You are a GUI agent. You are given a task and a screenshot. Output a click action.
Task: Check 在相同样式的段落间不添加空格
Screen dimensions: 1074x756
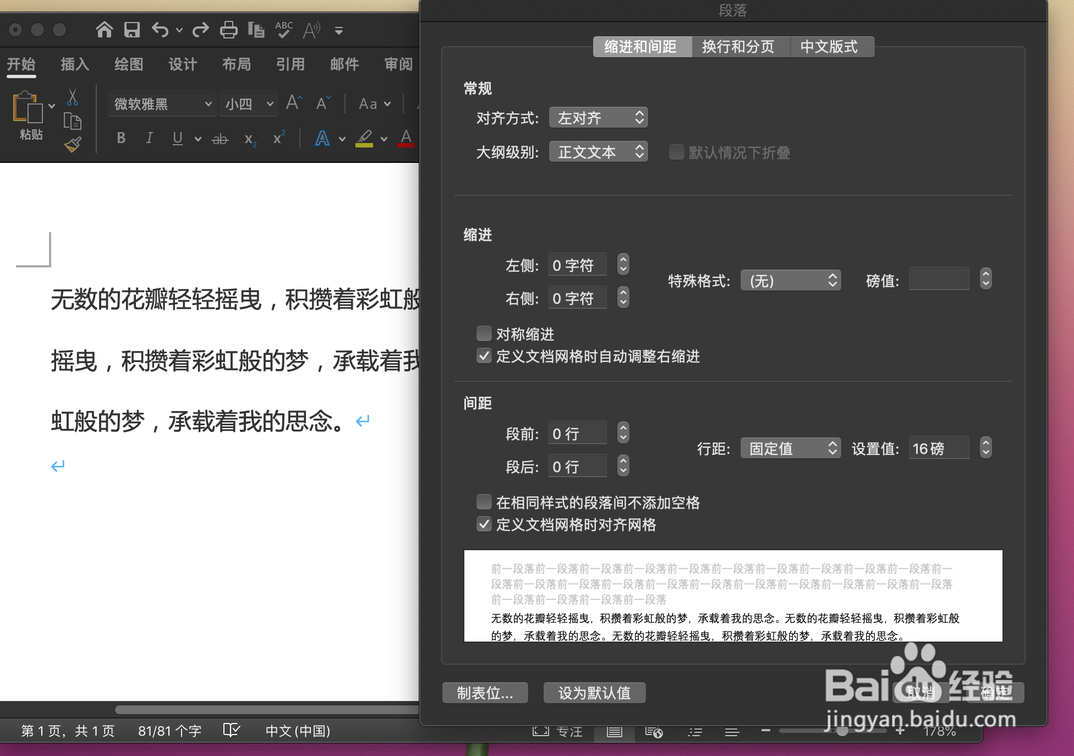click(484, 502)
